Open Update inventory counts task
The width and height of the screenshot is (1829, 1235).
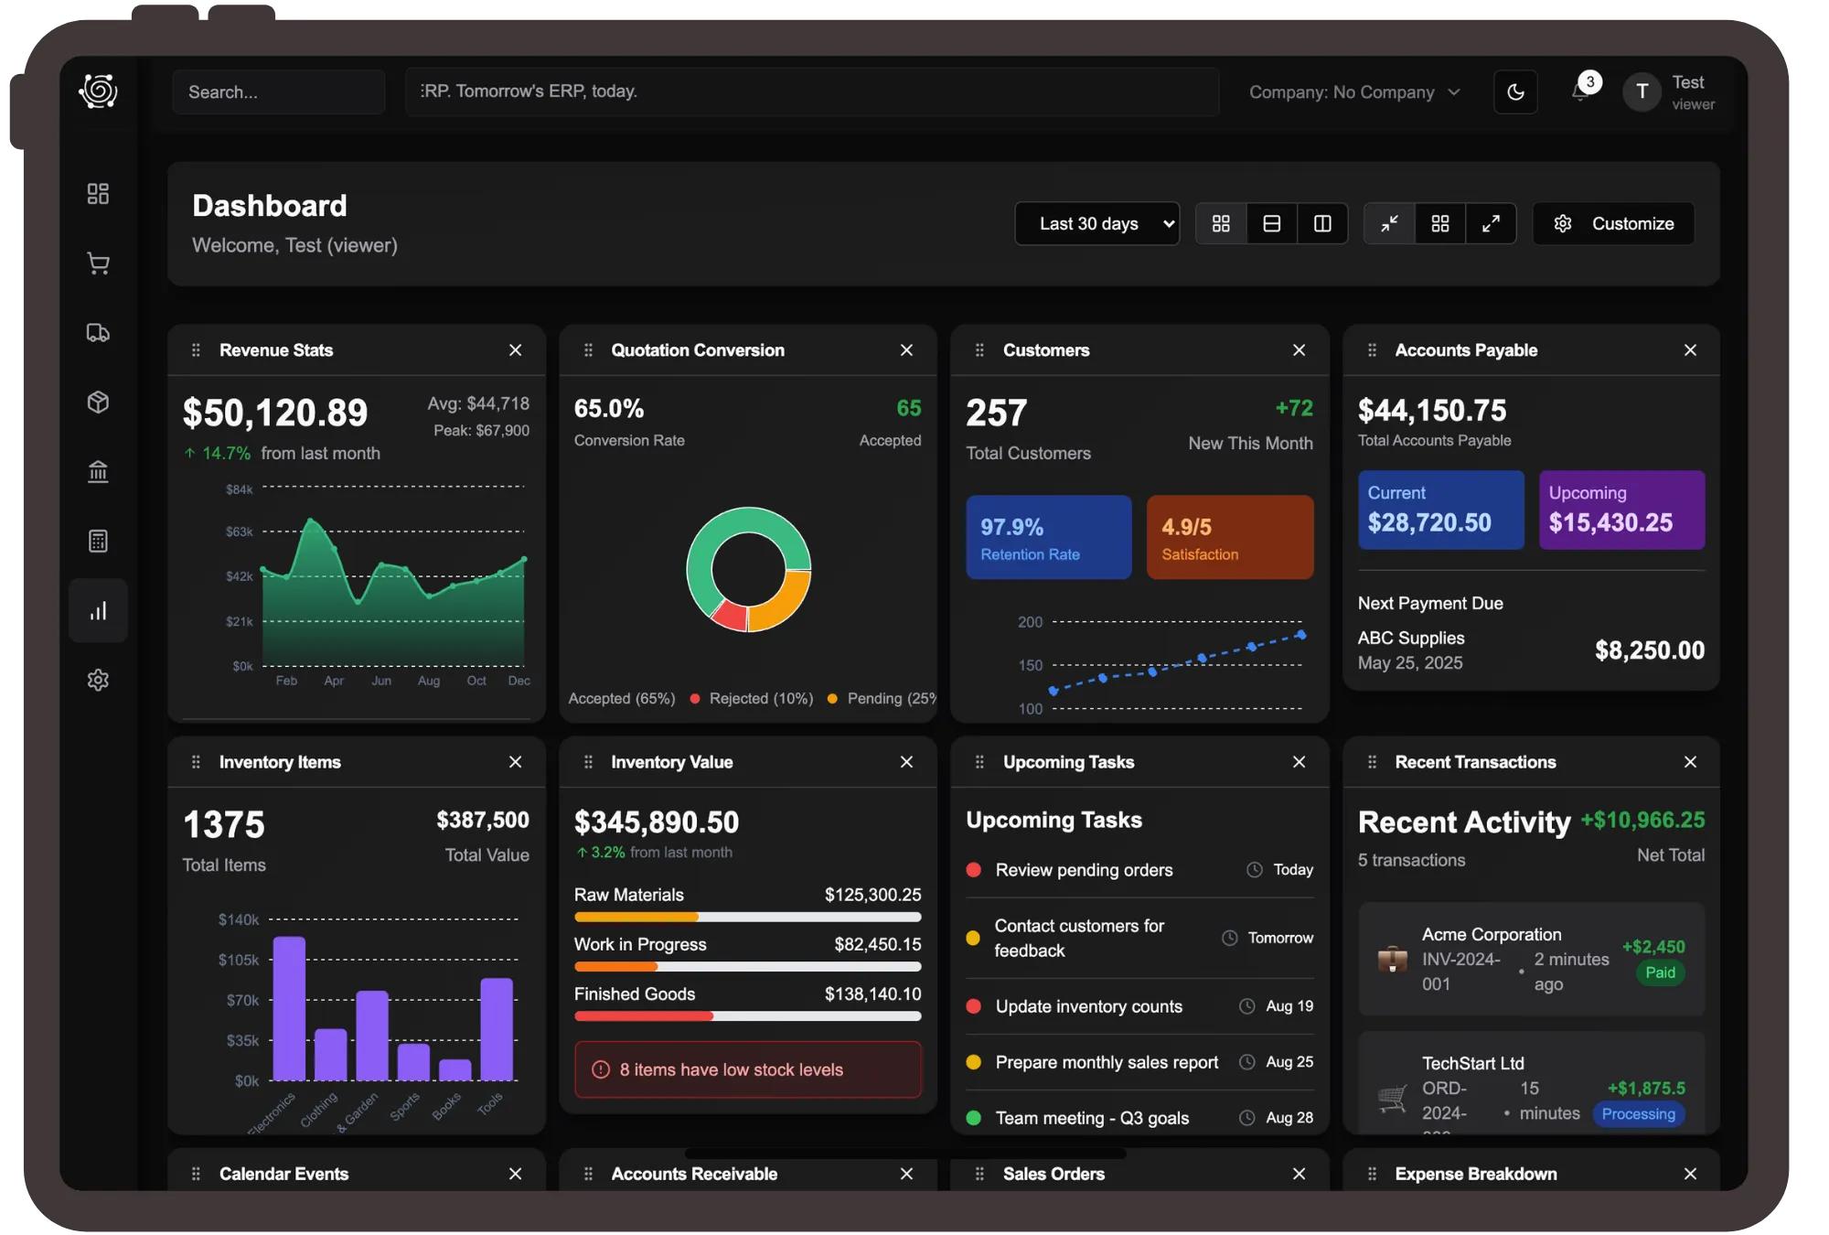pos(1139,1006)
